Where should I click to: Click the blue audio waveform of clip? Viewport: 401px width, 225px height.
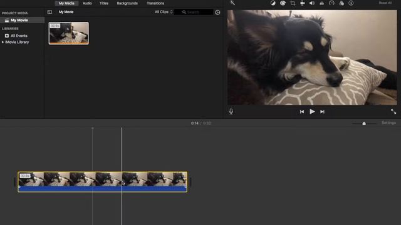tap(103, 189)
